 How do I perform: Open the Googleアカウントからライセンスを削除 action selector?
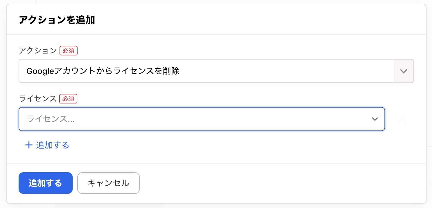point(206,71)
